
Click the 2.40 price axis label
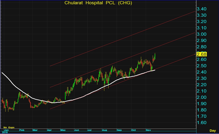[x=201, y=72]
